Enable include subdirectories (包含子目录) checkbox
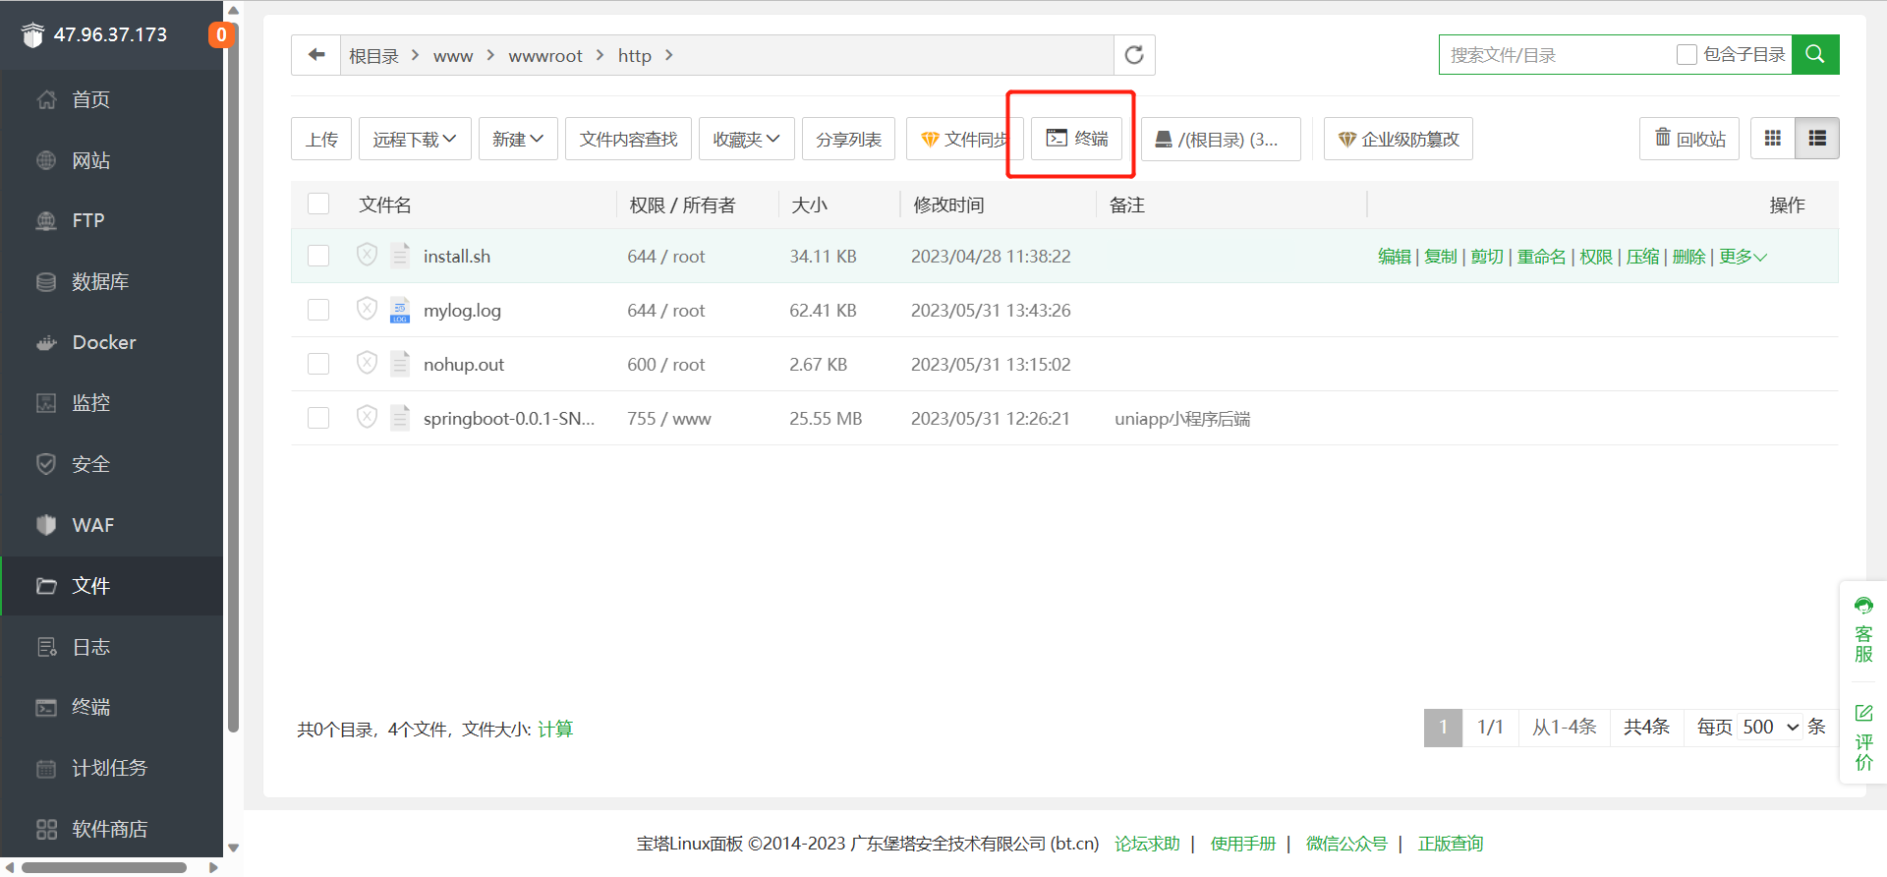The image size is (1887, 877). coord(1687,55)
